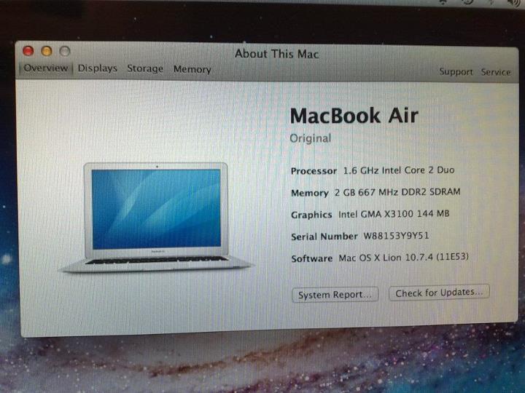Click the MacBook Air laptop image
The height and width of the screenshot is (393, 525).
(156, 218)
